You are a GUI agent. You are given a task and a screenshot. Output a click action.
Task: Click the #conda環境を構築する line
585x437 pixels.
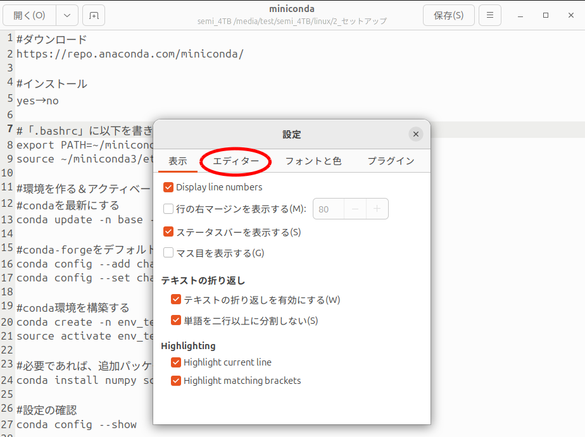pos(73,308)
